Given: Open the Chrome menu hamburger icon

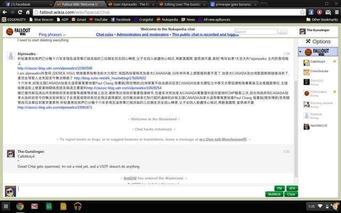Looking at the screenshot, I should point(337,12).
